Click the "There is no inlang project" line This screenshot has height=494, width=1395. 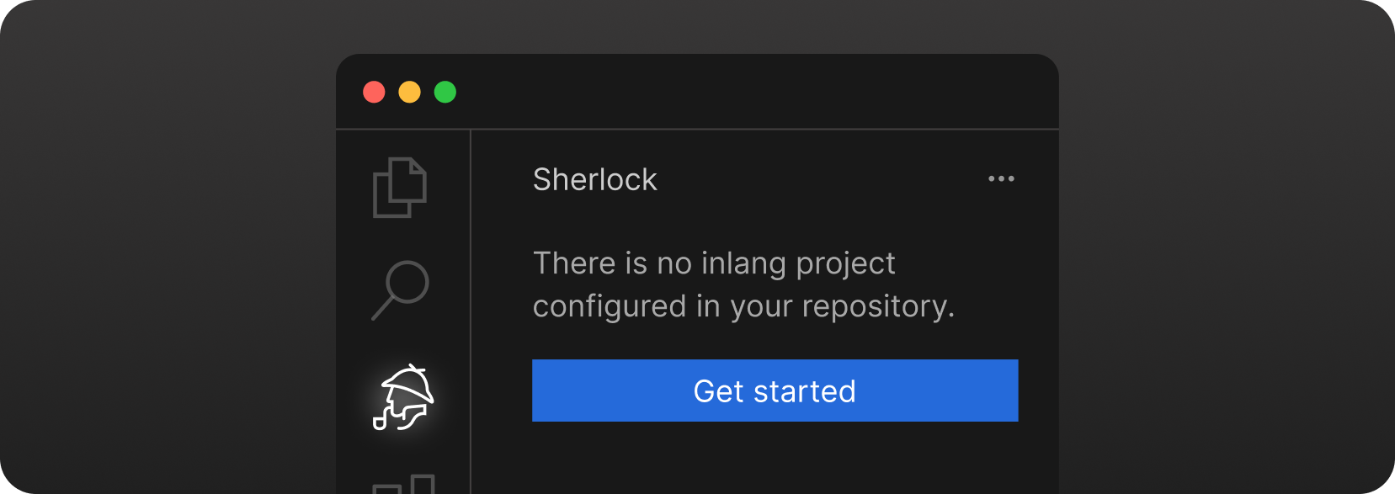point(714,263)
